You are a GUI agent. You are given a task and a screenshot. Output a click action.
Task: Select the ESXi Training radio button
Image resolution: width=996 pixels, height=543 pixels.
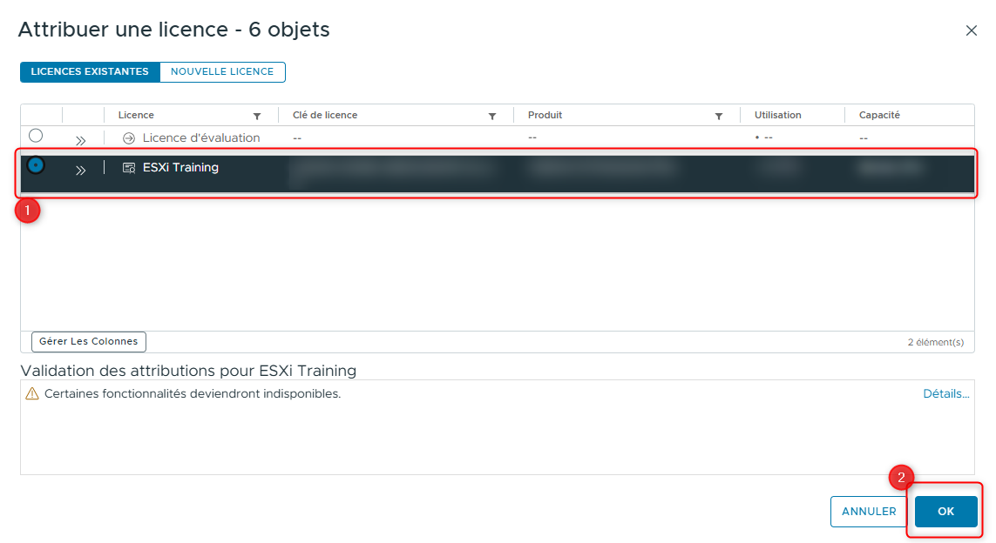[36, 165]
